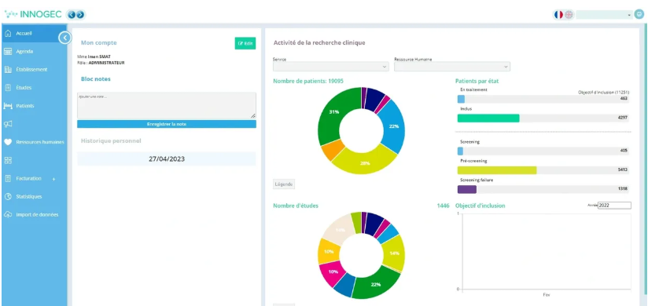The image size is (648, 306).
Task: Click the 22% green segment of studies donut
Action: click(375, 284)
